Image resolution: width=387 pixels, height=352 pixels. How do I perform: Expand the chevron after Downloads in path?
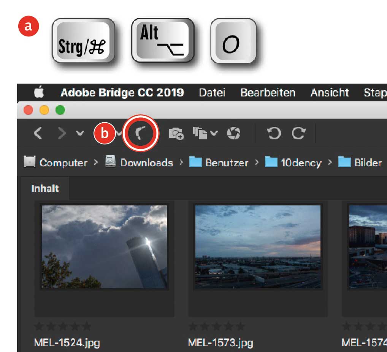(x=181, y=162)
